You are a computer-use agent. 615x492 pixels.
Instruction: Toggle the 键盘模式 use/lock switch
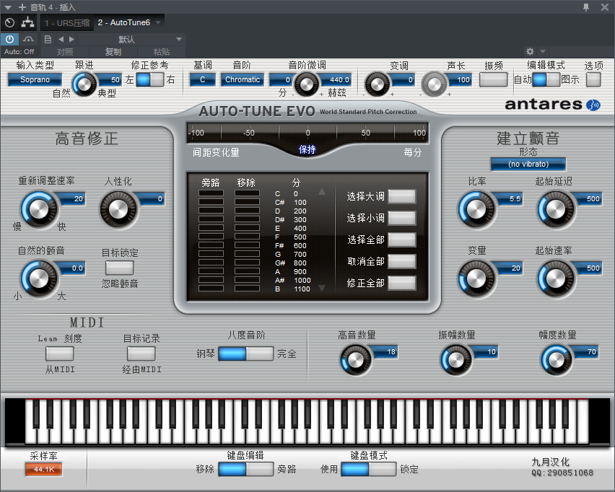(x=369, y=469)
